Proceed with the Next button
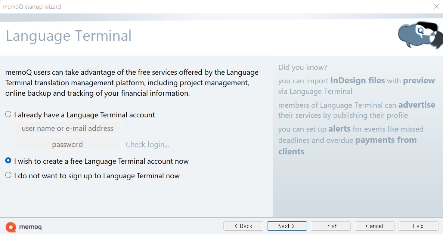Viewport: 443px width, 234px height. [x=287, y=226]
